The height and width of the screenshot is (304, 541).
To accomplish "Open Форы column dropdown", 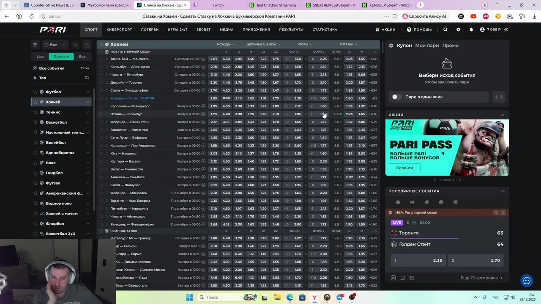I will [x=305, y=44].
